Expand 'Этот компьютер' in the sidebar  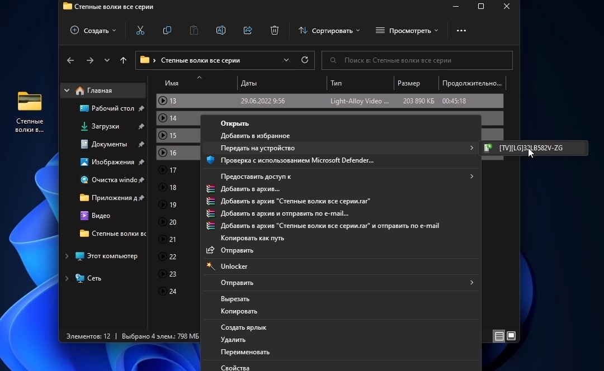[67, 256]
